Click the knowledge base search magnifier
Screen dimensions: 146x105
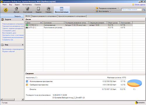point(144,10)
